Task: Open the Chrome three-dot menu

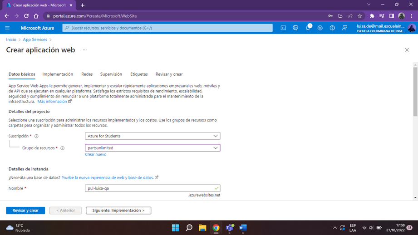Action: coord(412,16)
